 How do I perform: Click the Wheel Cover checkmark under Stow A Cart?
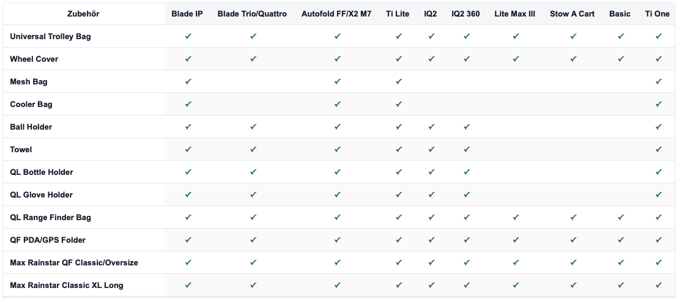click(x=573, y=59)
